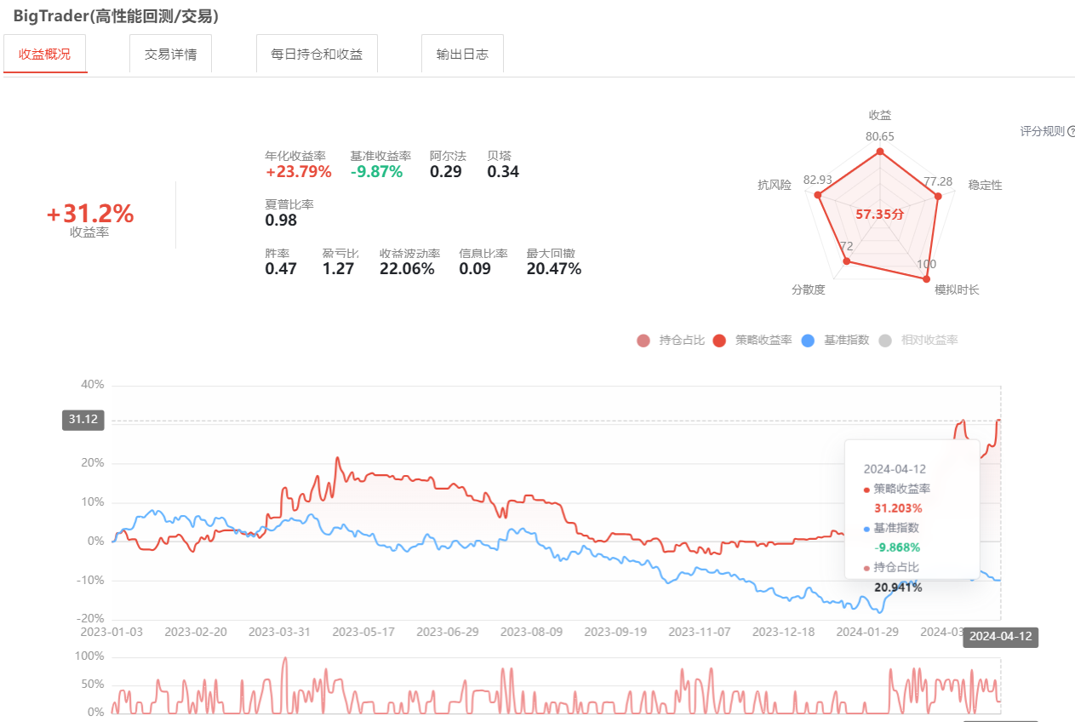Click the 稳定性 vertex dot on radar chart

coord(938,196)
